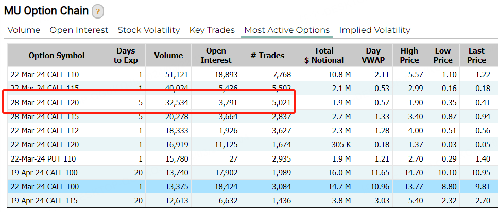The width and height of the screenshot is (498, 212).
Task: Click the last price value 1.22
Action: pos(483,75)
